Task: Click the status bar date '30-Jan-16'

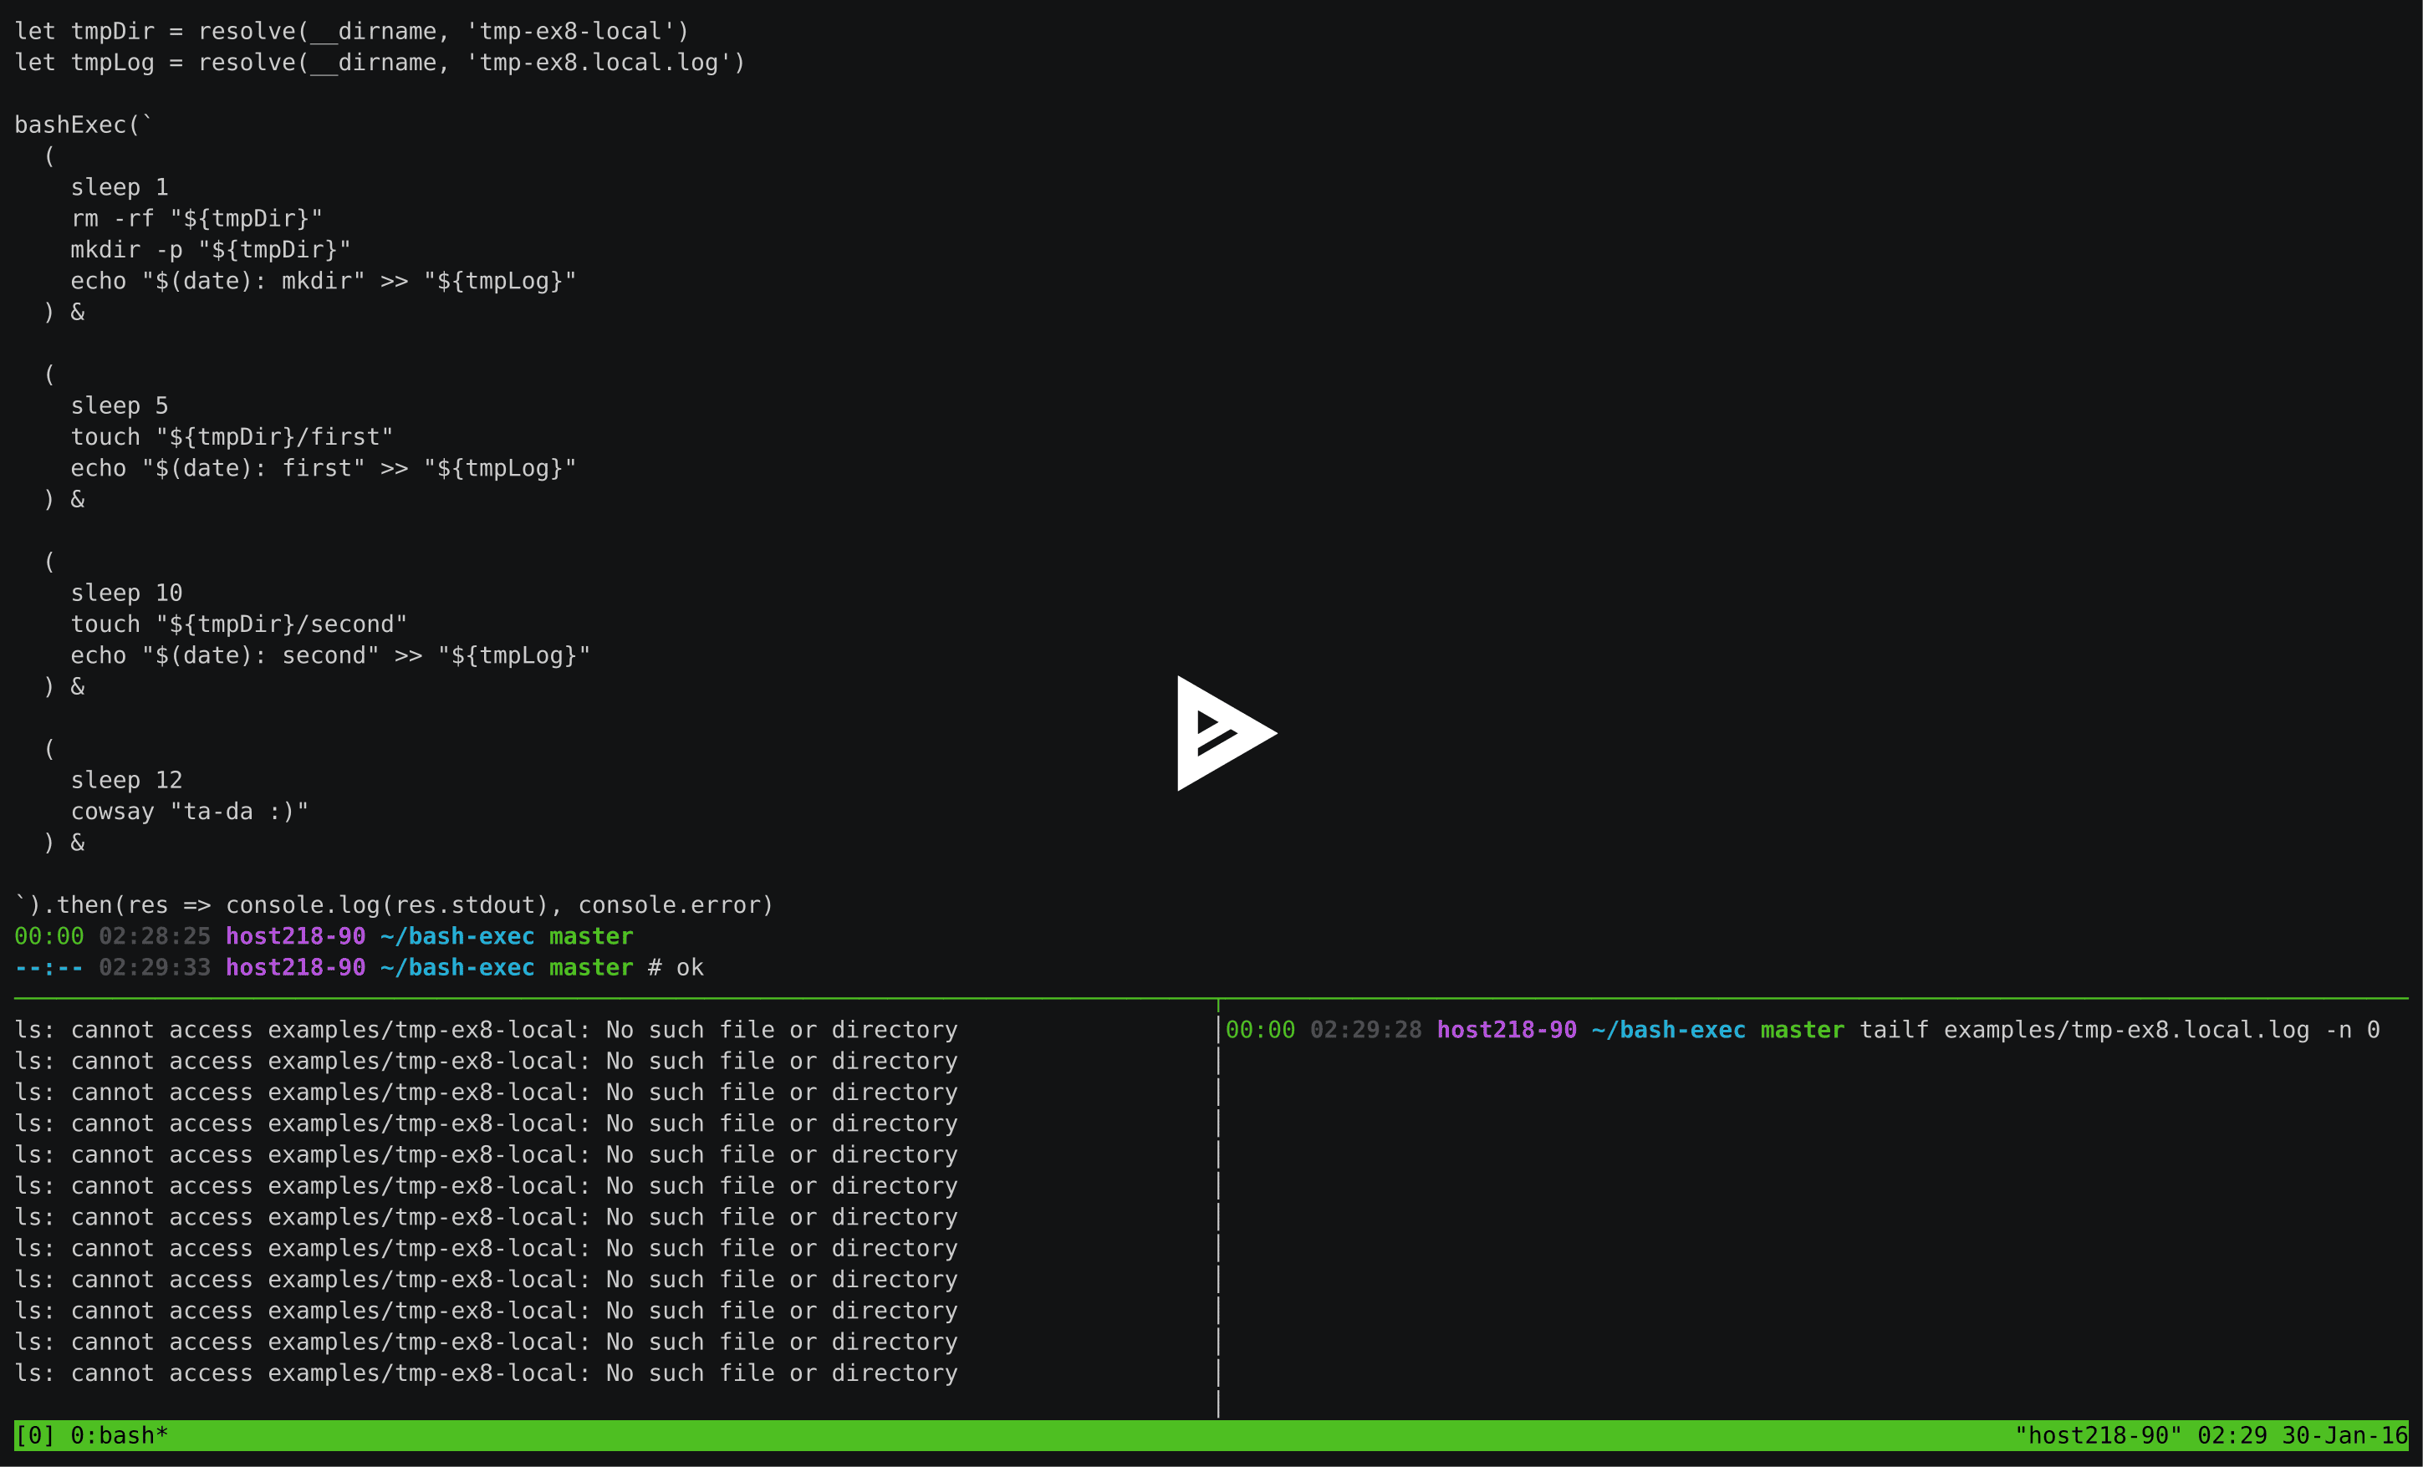Action: pyautogui.click(x=2344, y=1435)
